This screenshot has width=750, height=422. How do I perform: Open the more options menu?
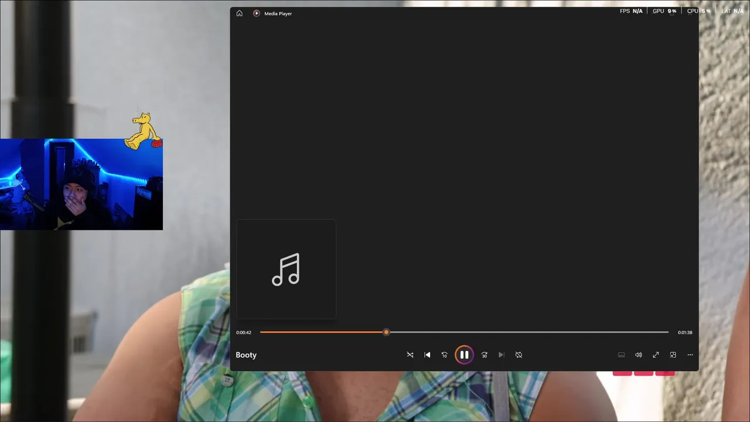[x=690, y=355]
